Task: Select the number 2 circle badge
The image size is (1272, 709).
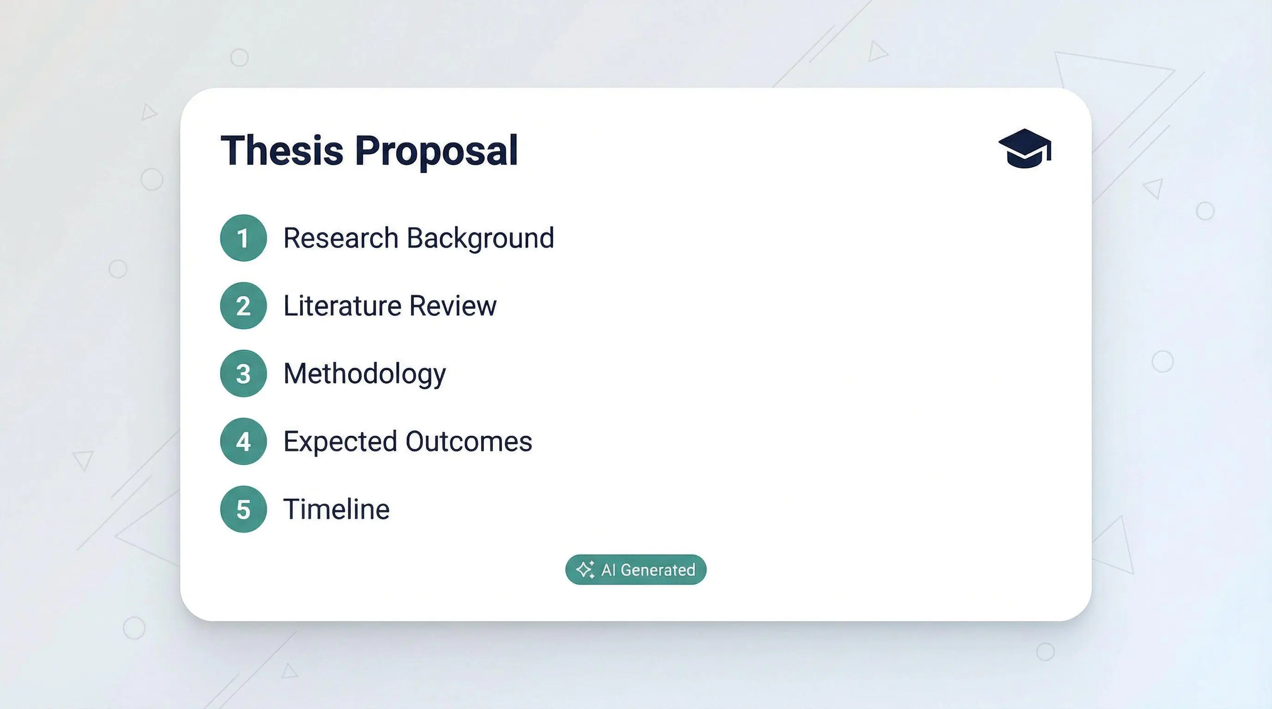Action: [244, 306]
